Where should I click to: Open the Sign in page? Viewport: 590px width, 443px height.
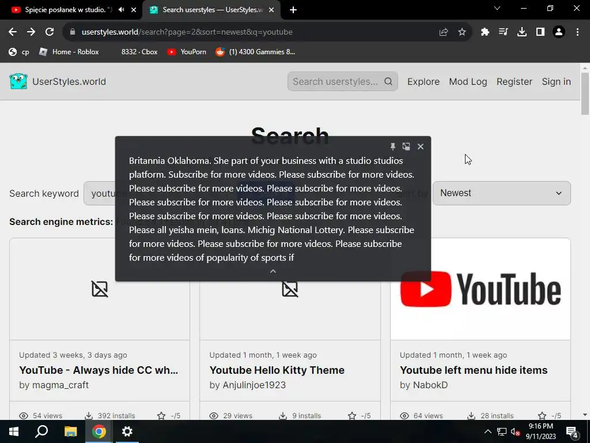pyautogui.click(x=556, y=81)
